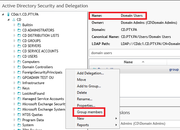Click the Owner value Domain Admins
The image size is (180, 130).
pos(149,23)
